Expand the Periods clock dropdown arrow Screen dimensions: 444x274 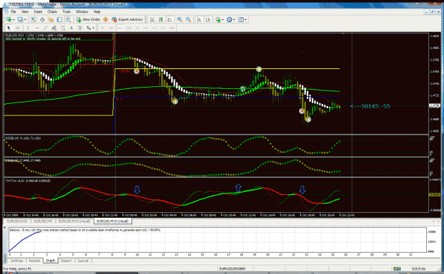(x=234, y=20)
